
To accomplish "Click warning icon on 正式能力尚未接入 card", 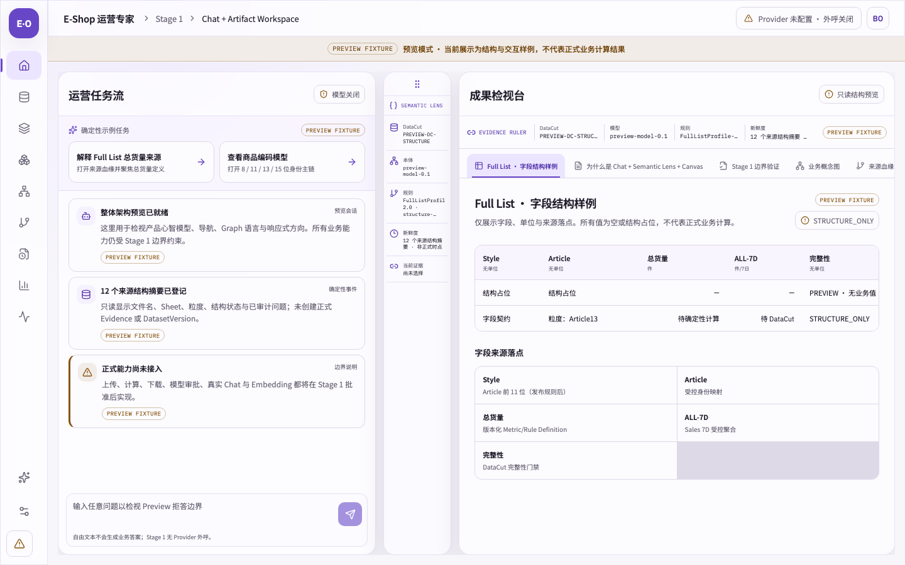I will pyautogui.click(x=87, y=372).
